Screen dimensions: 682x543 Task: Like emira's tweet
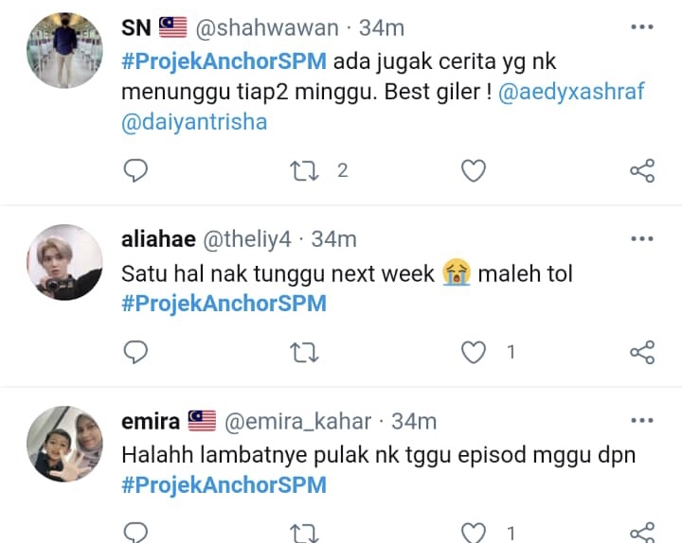click(x=474, y=533)
